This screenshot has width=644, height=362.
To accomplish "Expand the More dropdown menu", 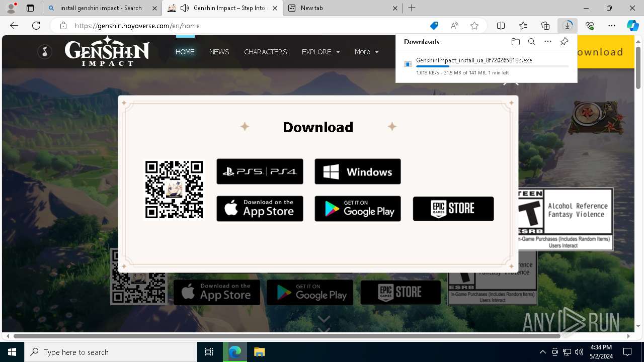I will (x=366, y=52).
